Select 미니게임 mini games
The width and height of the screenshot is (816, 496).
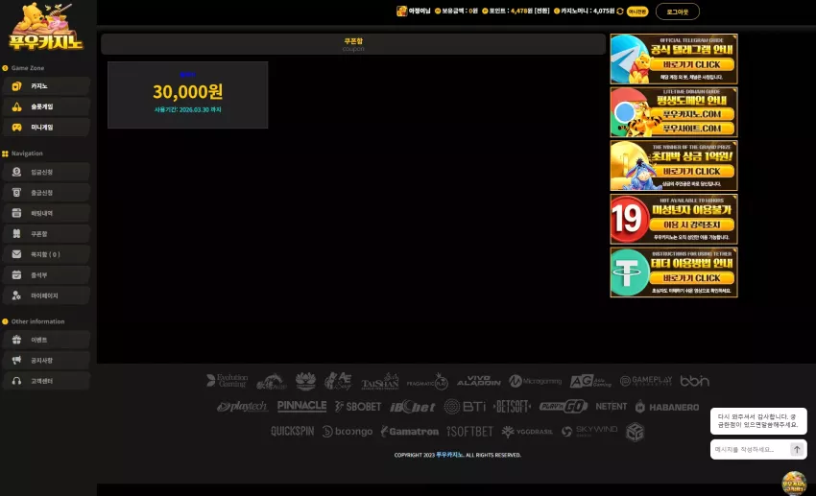(46, 127)
